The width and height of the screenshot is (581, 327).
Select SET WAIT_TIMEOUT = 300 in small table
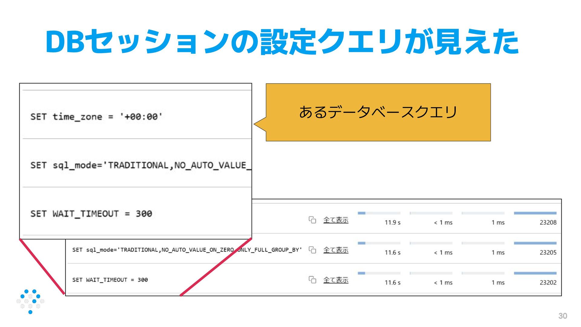point(110,280)
